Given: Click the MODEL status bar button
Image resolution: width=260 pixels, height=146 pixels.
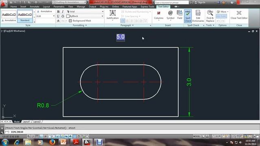Looking at the screenshot, I should click(197, 136).
